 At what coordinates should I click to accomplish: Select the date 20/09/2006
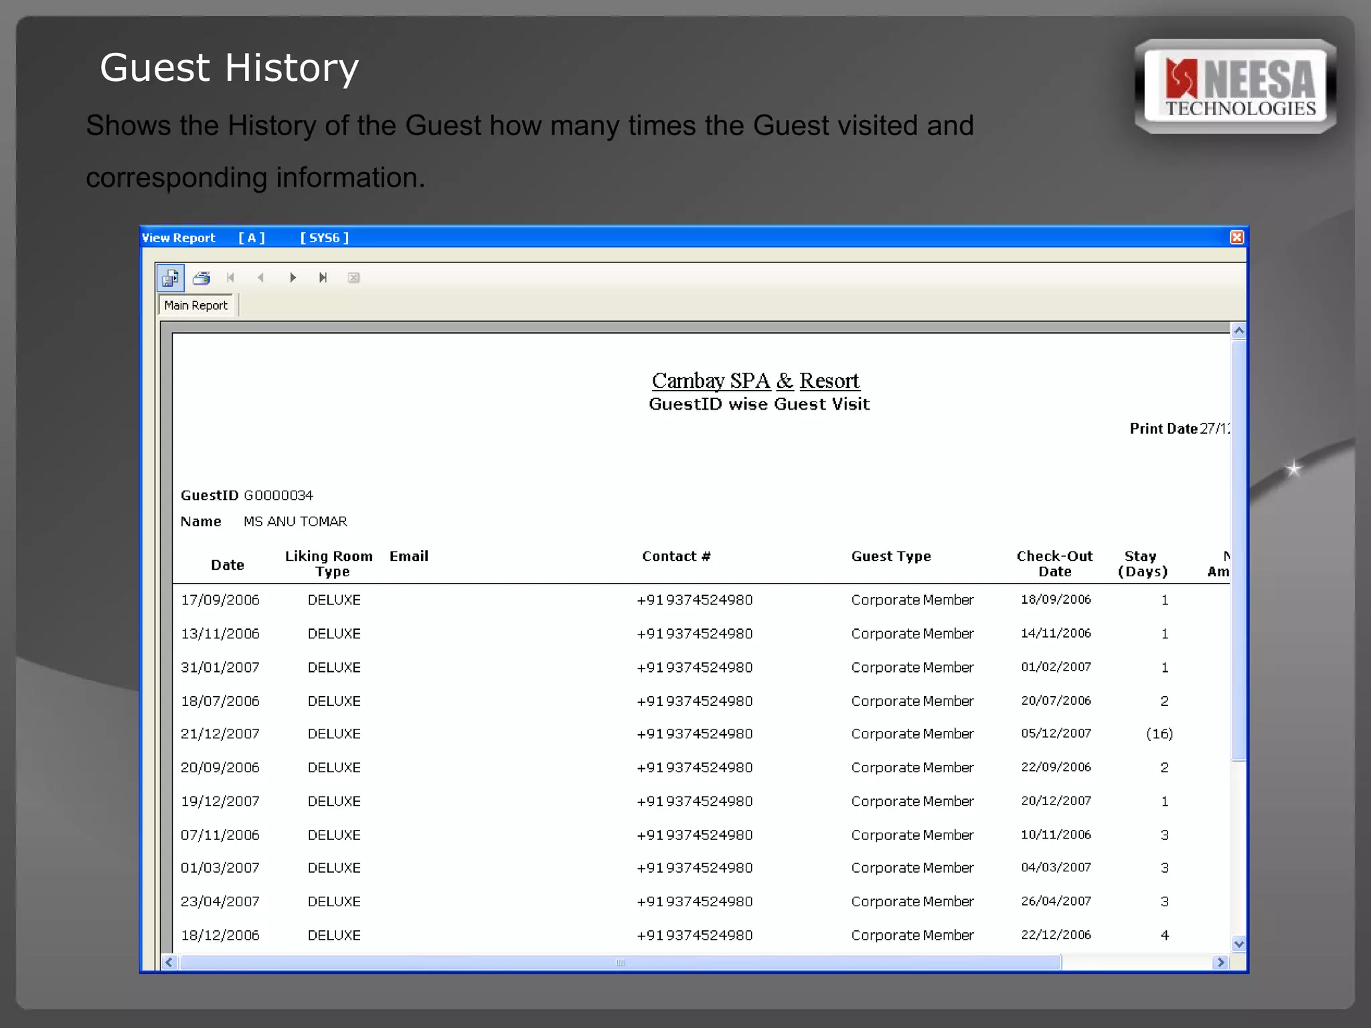(x=220, y=767)
